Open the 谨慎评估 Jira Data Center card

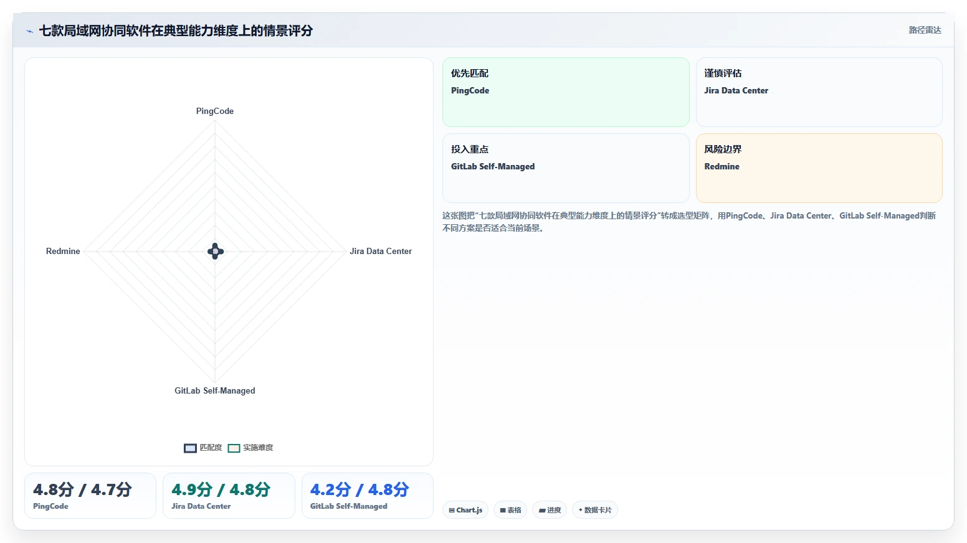(819, 92)
